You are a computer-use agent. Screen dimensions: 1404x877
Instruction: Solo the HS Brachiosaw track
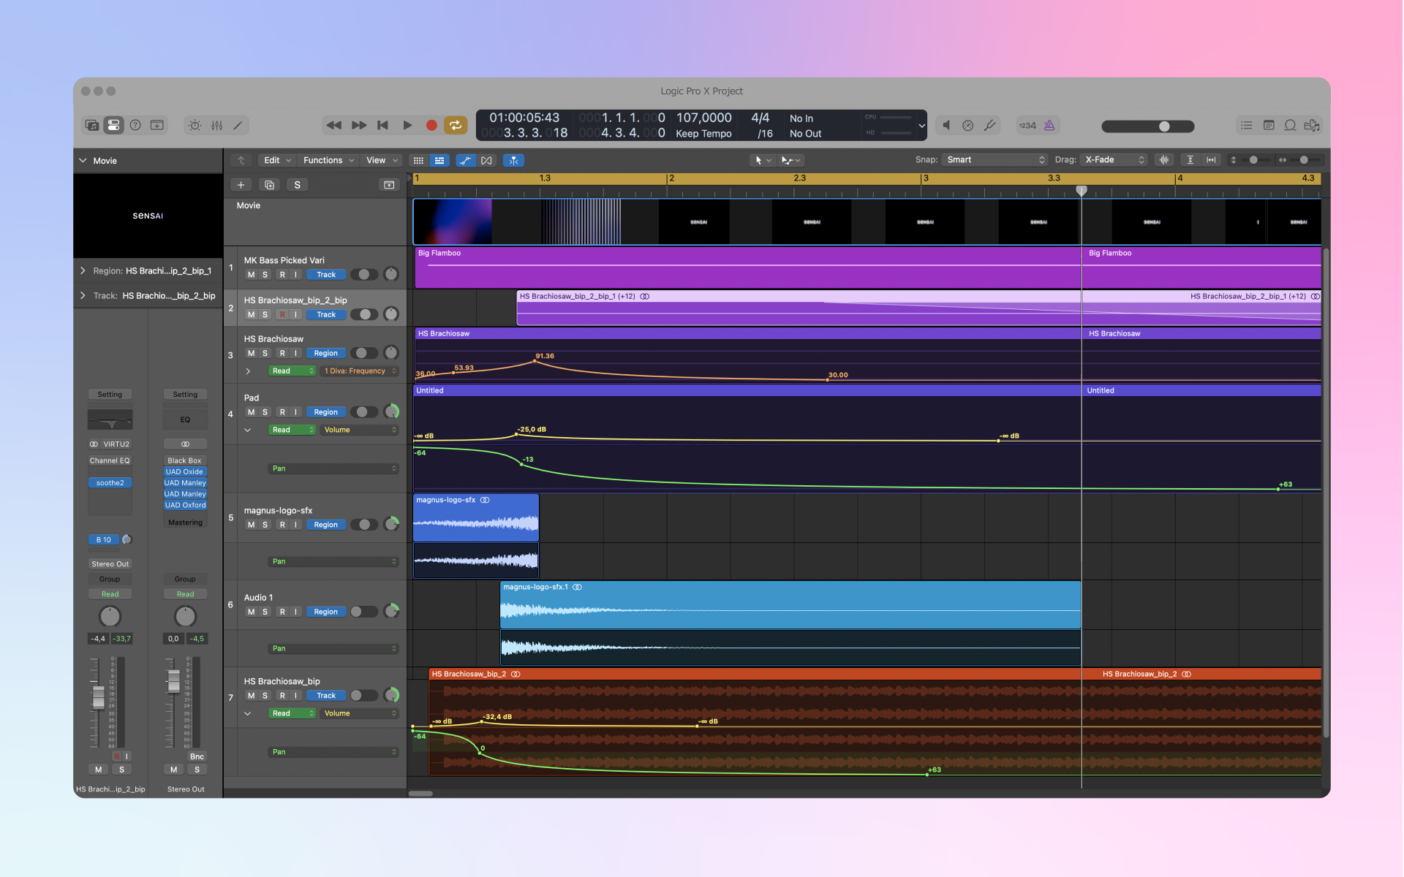point(265,353)
